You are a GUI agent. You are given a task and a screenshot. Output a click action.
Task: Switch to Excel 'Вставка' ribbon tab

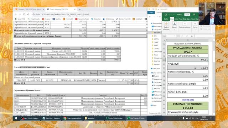[176, 19]
